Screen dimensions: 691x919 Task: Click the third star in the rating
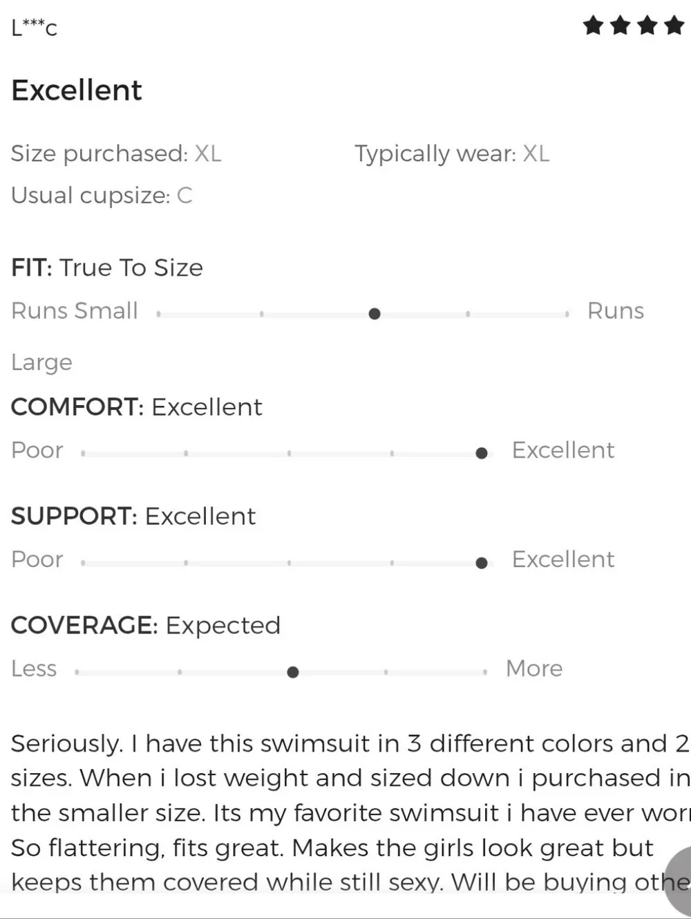click(647, 26)
